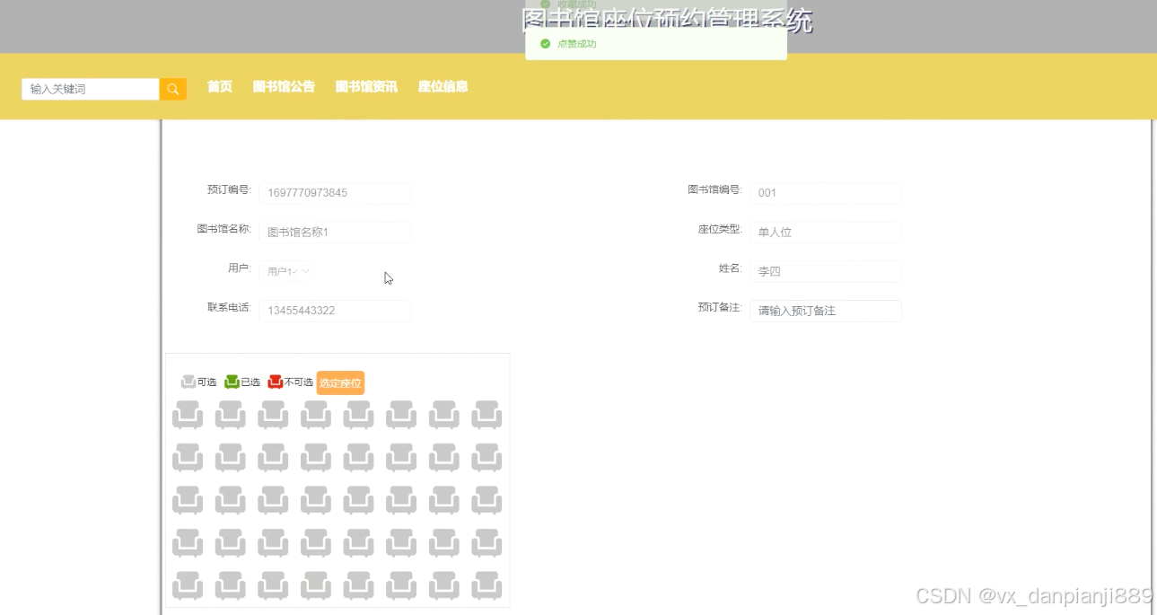Click the 图书馆名称 input field

[x=335, y=233]
